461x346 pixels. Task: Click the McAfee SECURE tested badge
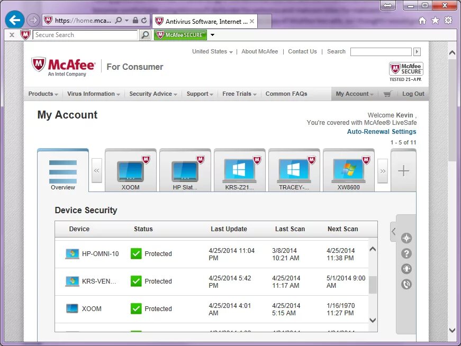tap(406, 71)
